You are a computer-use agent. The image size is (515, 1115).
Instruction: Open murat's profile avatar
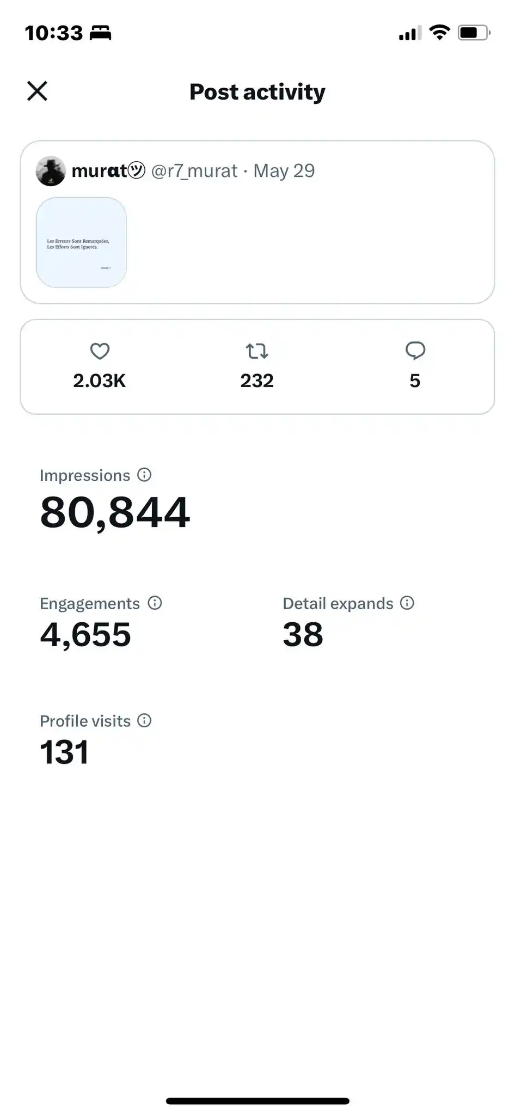pyautogui.click(x=51, y=171)
